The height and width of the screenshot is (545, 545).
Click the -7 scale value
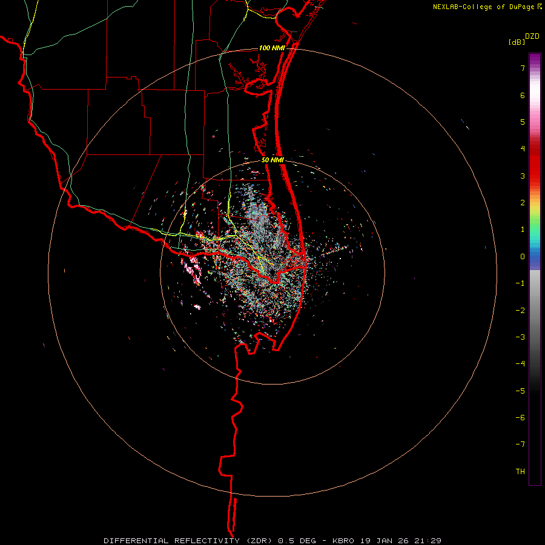(x=520, y=444)
